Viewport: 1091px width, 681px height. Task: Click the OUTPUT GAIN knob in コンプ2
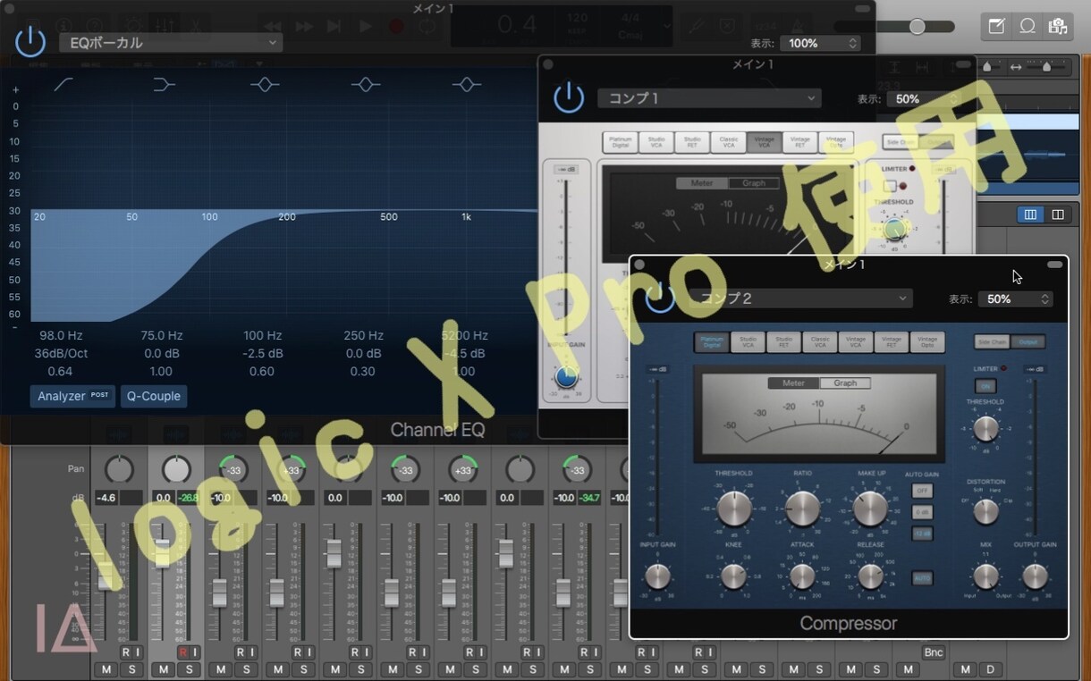[x=1035, y=576]
